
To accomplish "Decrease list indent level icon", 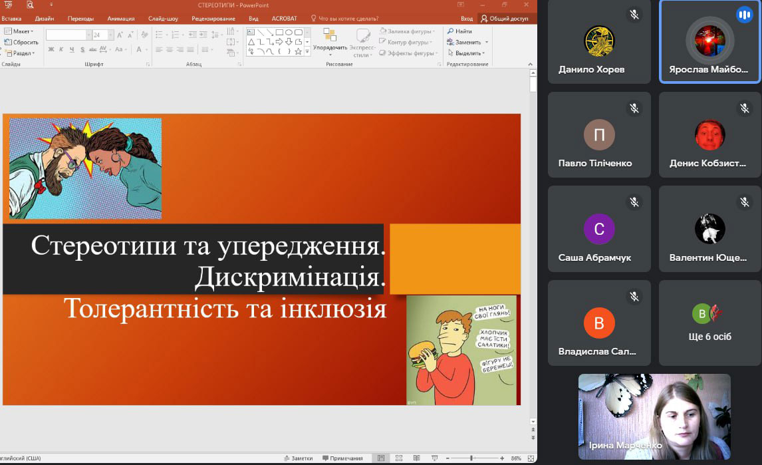I will click(192, 35).
